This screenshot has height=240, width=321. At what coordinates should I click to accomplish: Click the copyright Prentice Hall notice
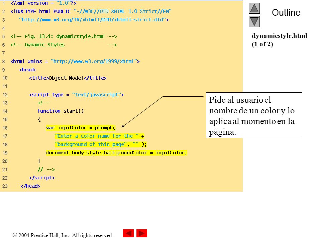coord(63,235)
